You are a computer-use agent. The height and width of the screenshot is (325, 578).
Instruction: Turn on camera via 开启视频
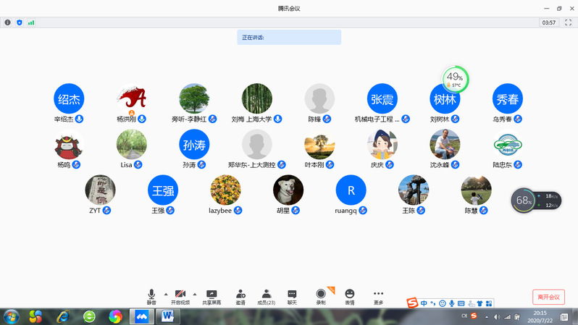[180, 295]
